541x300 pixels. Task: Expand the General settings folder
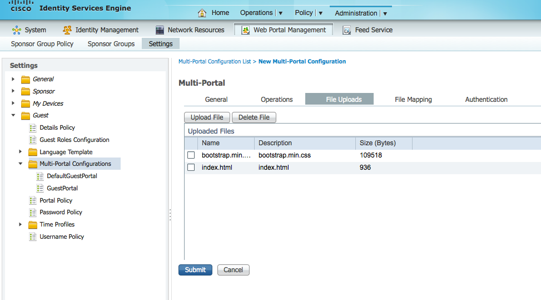point(13,79)
